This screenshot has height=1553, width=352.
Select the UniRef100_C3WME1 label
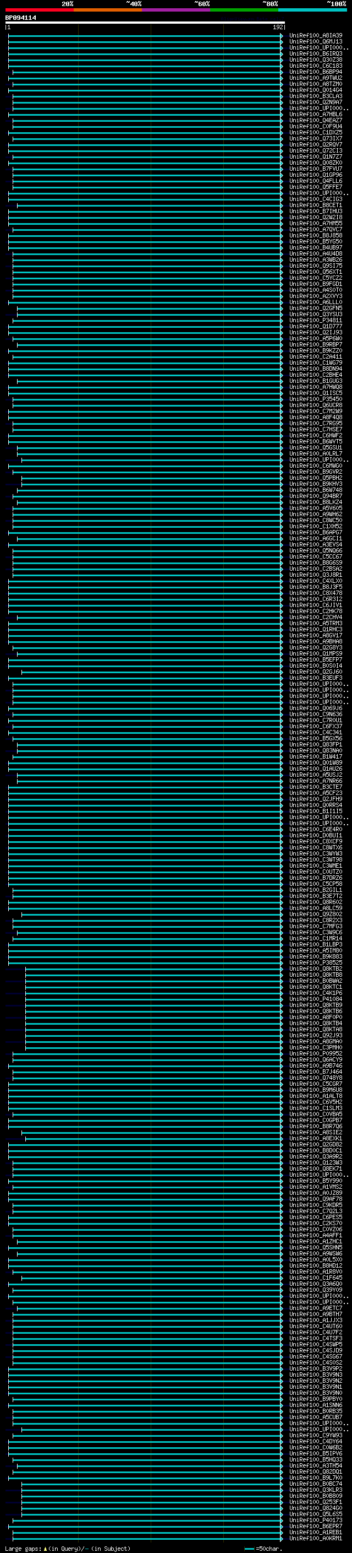tap(315, 865)
